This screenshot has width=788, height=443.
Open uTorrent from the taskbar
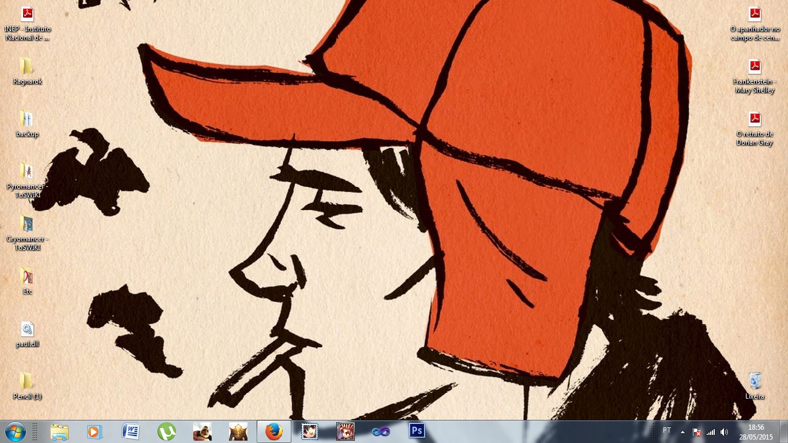click(x=167, y=431)
